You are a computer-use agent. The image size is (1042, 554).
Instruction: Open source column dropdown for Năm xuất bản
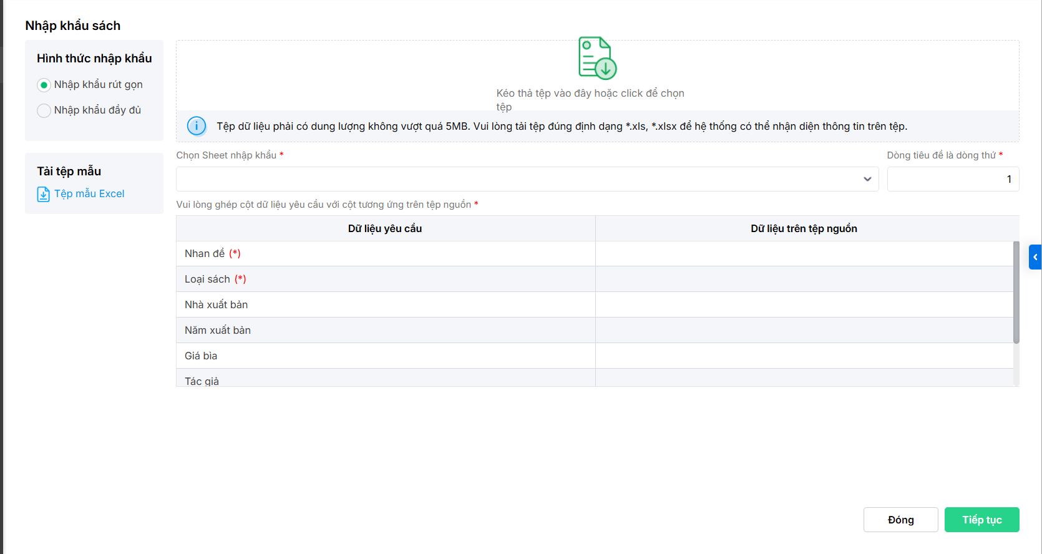tap(804, 331)
